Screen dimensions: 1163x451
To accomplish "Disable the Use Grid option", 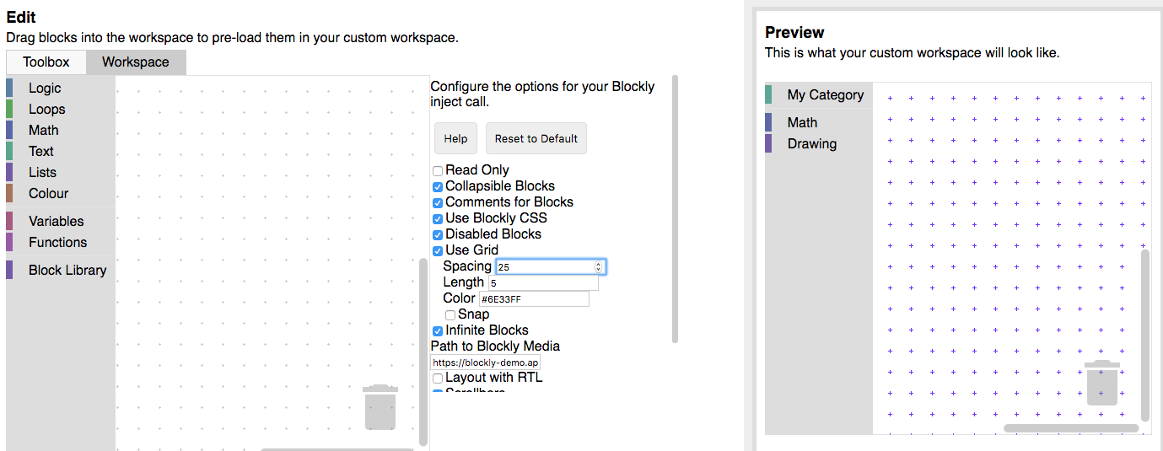I will click(438, 251).
